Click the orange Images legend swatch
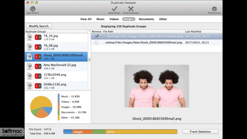 (x=59, y=107)
